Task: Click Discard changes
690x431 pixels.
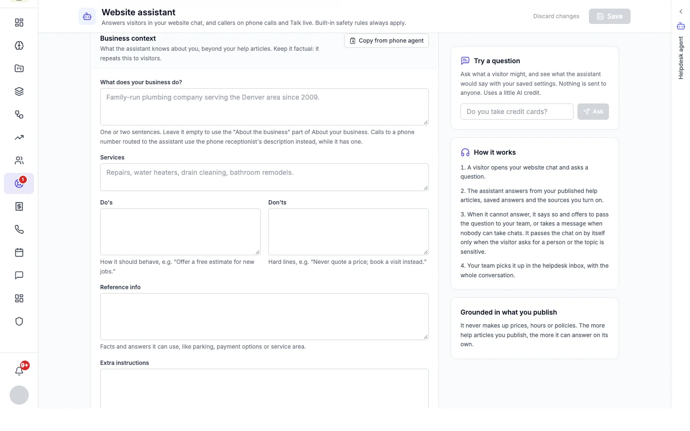Action: coord(556,16)
